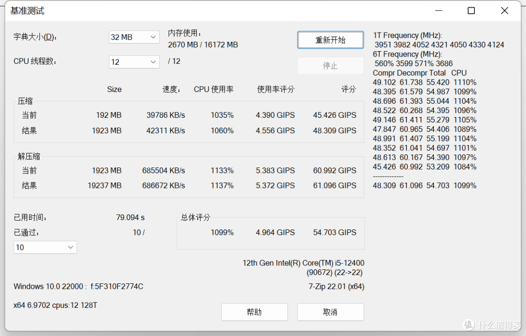Click decompression current speed 685504 KB/s
The height and width of the screenshot is (336, 526).
[x=164, y=171]
